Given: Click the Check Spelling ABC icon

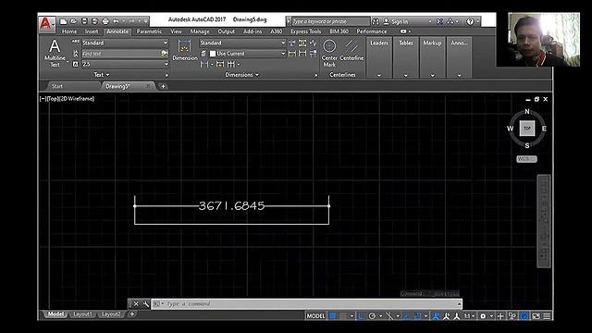Looking at the screenshot, I should pos(76,42).
